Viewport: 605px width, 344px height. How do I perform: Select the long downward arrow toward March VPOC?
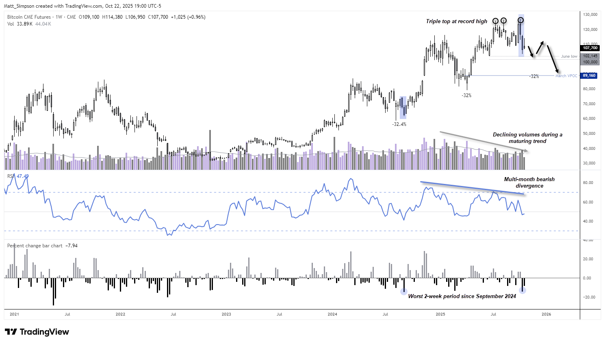553,58
